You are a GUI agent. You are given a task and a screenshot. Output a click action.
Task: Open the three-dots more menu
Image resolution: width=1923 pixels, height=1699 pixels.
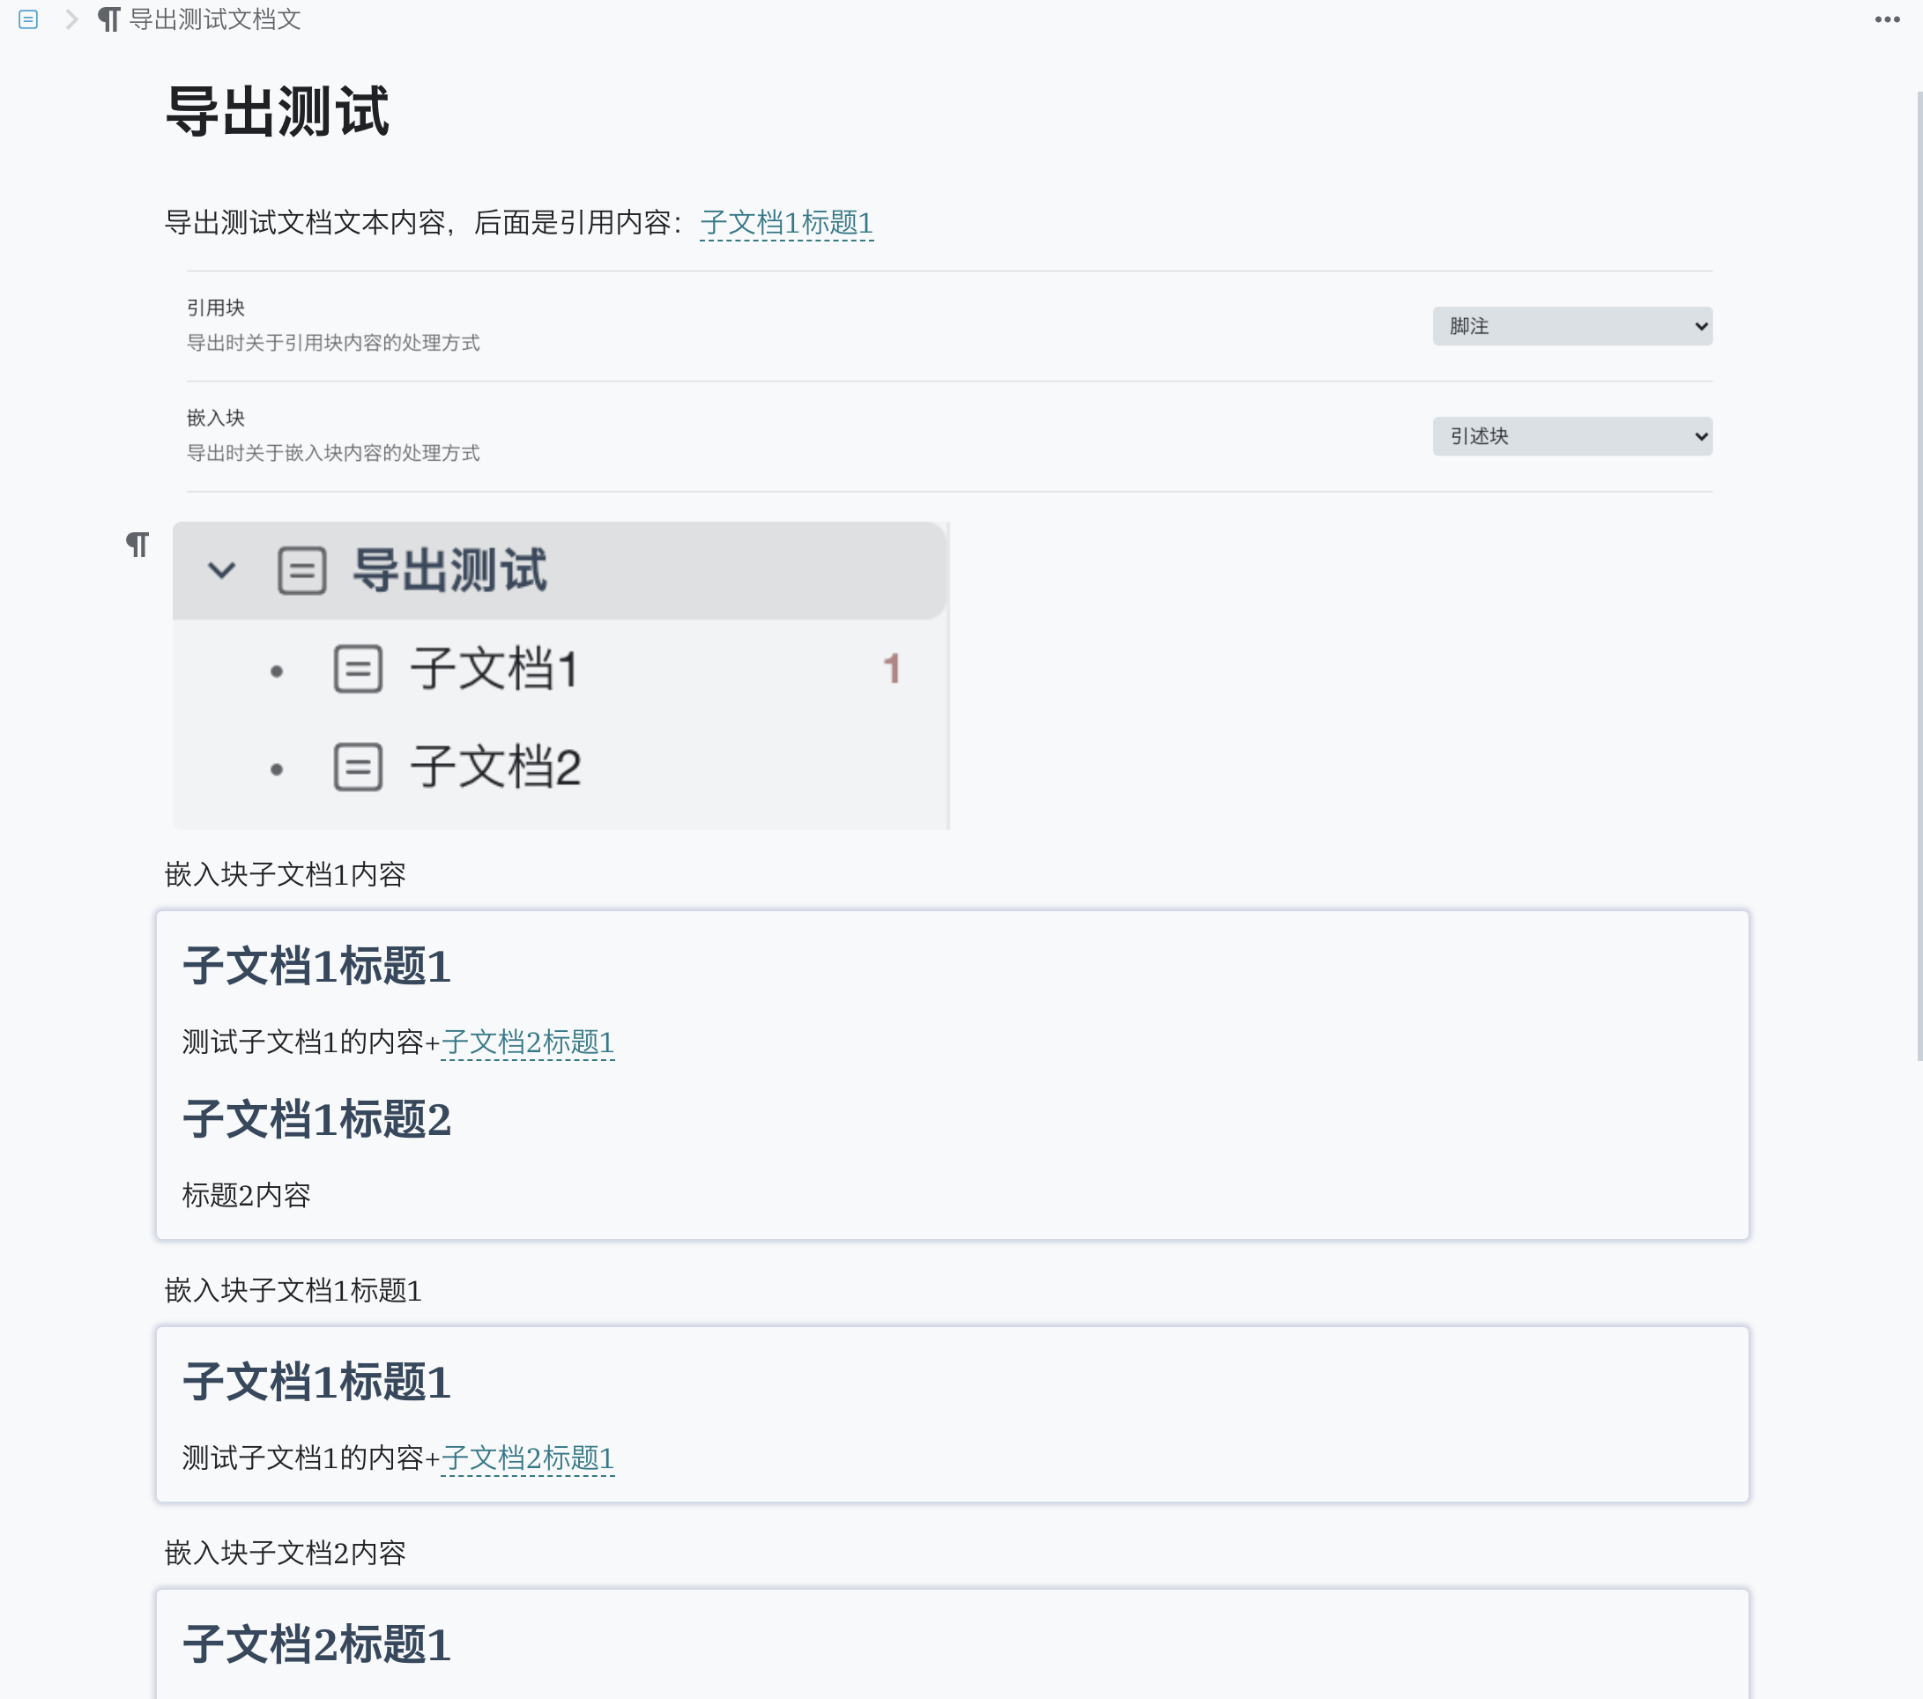tap(1886, 19)
